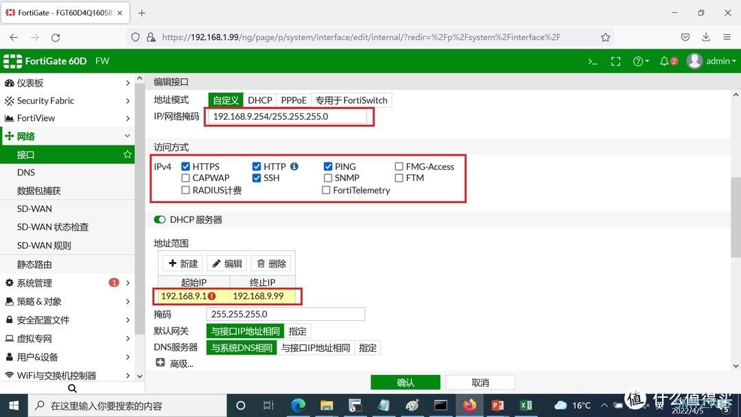Enable the FMG-Access checkbox
The width and height of the screenshot is (741, 417).
pos(399,166)
